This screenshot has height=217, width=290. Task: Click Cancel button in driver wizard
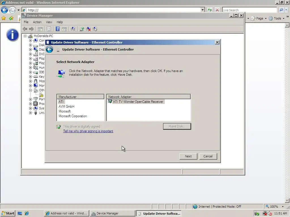208,156
